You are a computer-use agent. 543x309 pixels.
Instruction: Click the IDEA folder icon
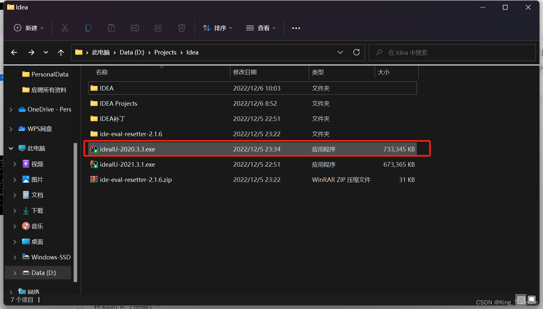(94, 88)
